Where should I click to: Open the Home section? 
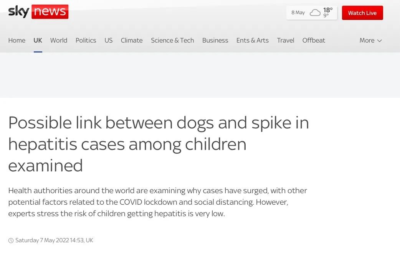pos(17,40)
